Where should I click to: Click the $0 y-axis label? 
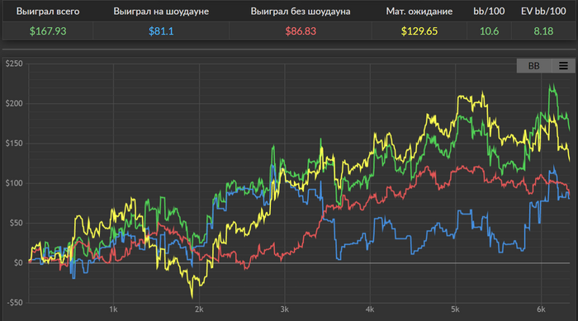coord(18,262)
